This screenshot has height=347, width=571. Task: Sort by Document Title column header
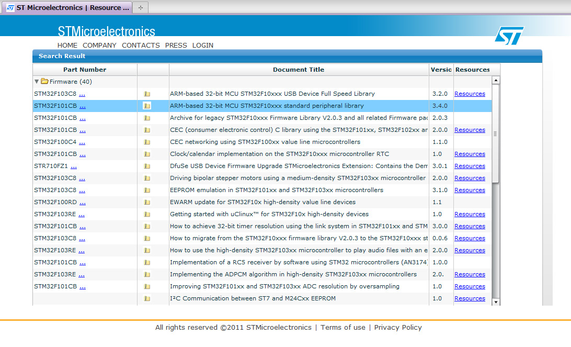(x=299, y=70)
